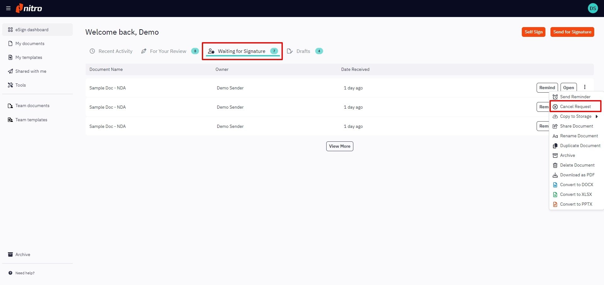Click Remind on the first document
The image size is (604, 285).
point(547,88)
